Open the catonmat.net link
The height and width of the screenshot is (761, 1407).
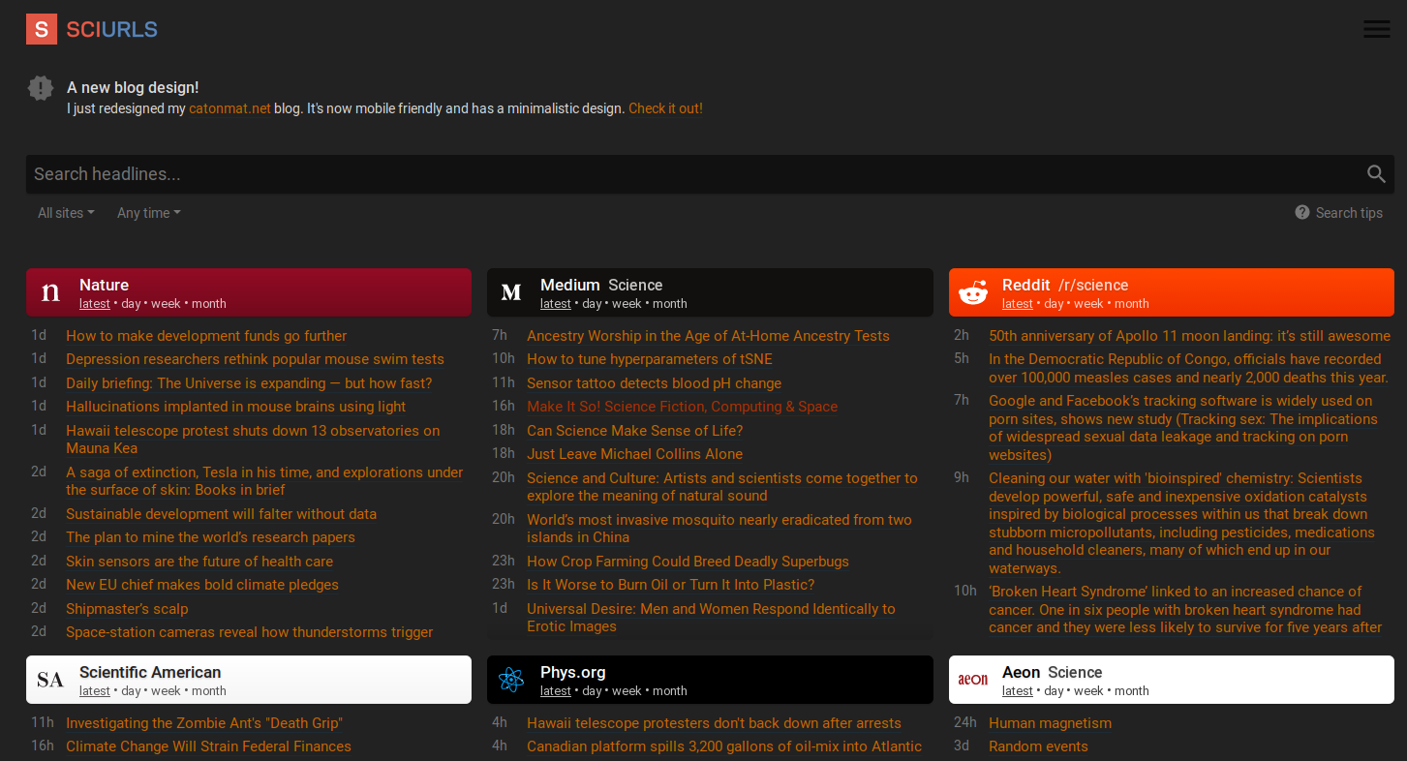[x=229, y=108]
